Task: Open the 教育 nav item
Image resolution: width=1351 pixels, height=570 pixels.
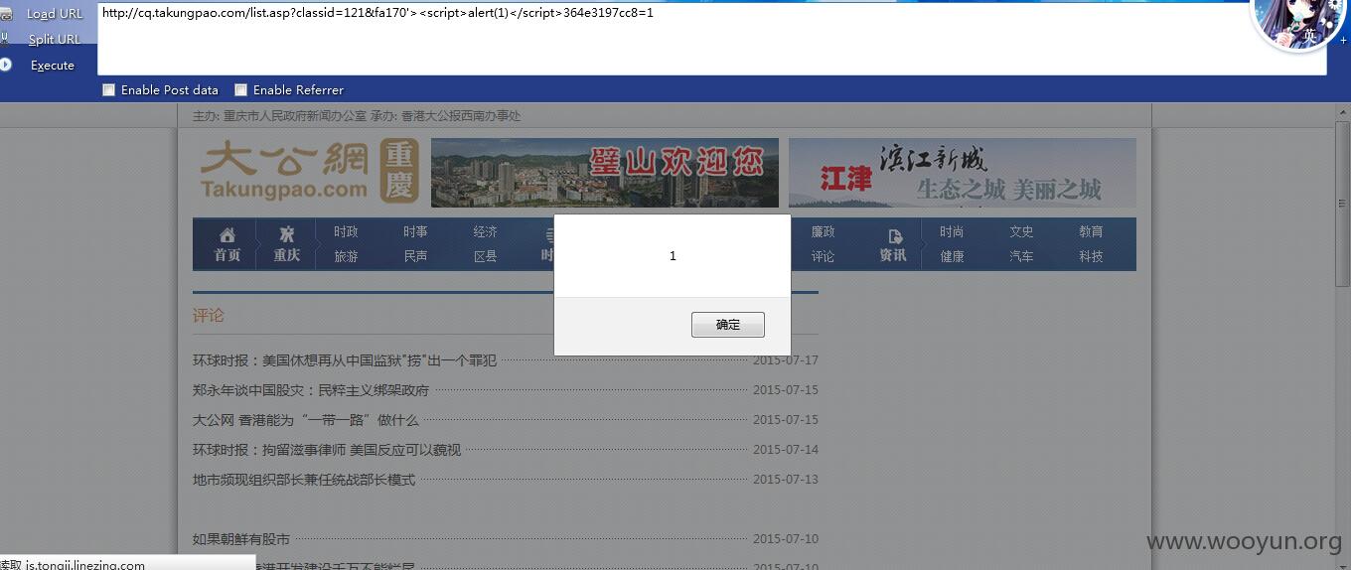Action: 1091,231
